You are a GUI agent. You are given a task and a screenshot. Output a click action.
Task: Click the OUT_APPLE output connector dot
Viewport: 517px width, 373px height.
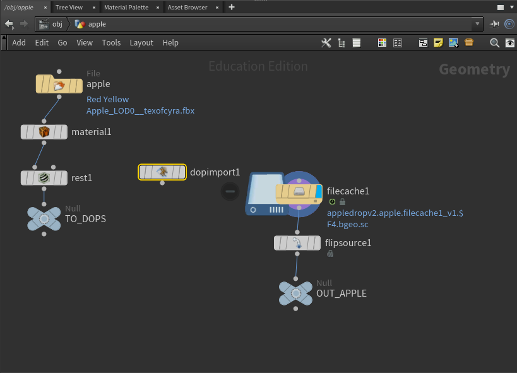(x=296, y=309)
